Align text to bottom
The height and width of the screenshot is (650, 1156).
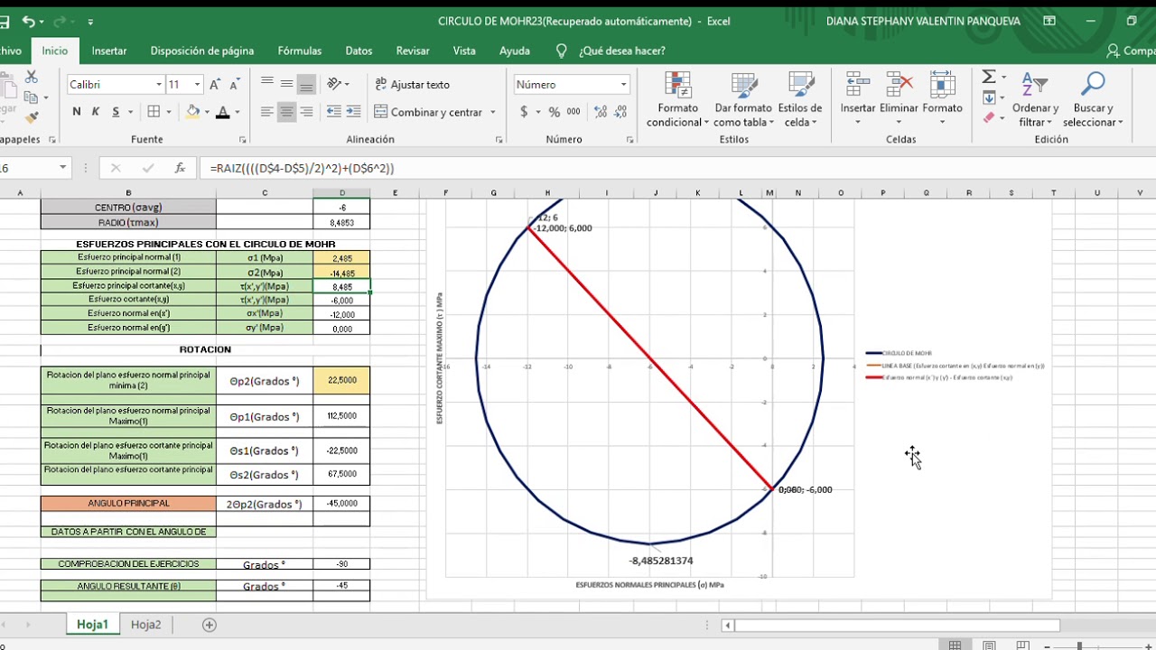point(306,84)
